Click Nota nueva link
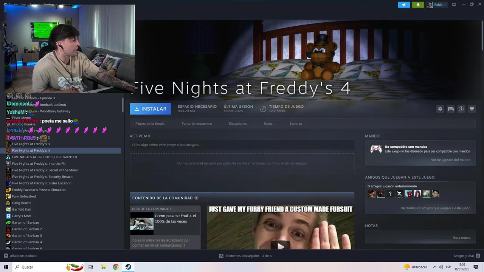The image size is (484, 272). 461,238
